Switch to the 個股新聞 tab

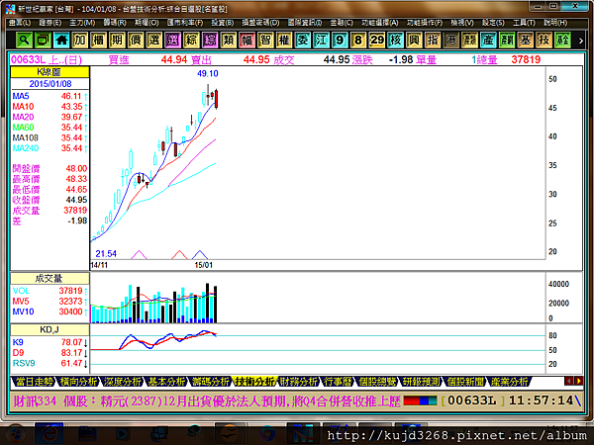(x=464, y=382)
